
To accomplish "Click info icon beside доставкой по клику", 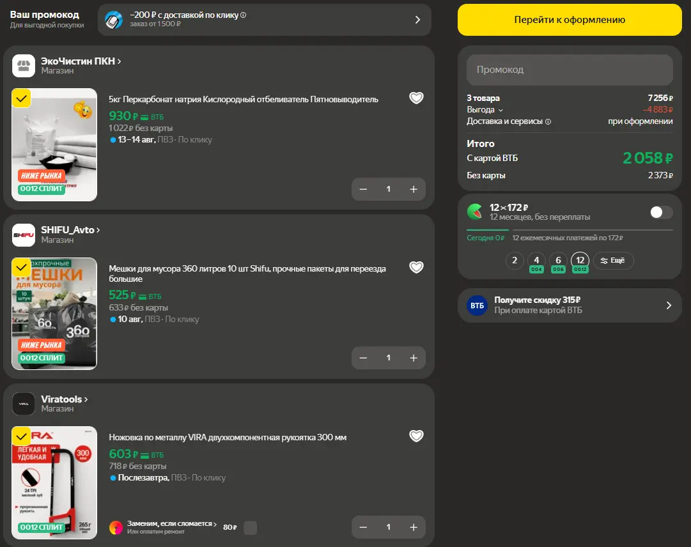I will [244, 15].
